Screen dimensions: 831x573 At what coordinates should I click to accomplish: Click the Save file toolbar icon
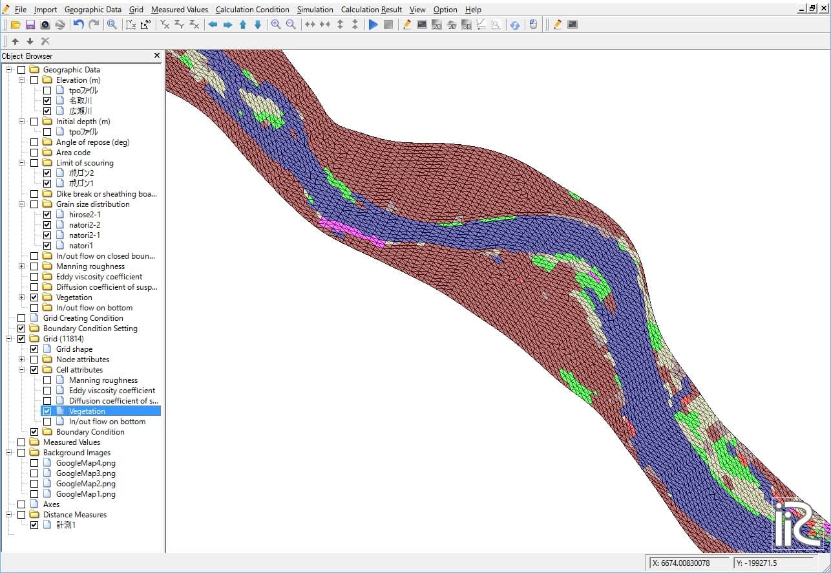coord(30,25)
